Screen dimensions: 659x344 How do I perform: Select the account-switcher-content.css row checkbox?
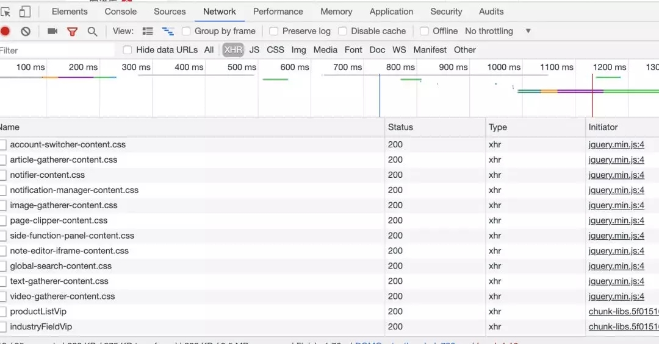[x=2, y=145]
